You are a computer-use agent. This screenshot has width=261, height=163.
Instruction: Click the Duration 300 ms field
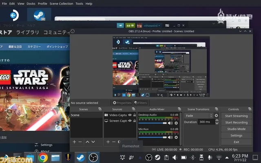coord(206,122)
